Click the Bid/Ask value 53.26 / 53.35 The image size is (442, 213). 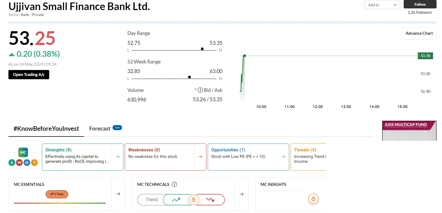[x=208, y=99]
